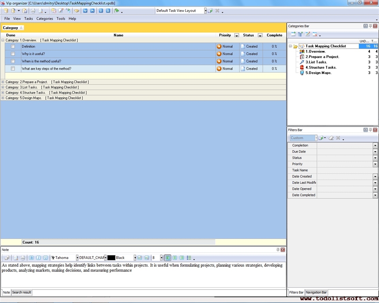Open the Default Task View Layout dropdown
Screen dimensions: 379x303
click(205, 11)
